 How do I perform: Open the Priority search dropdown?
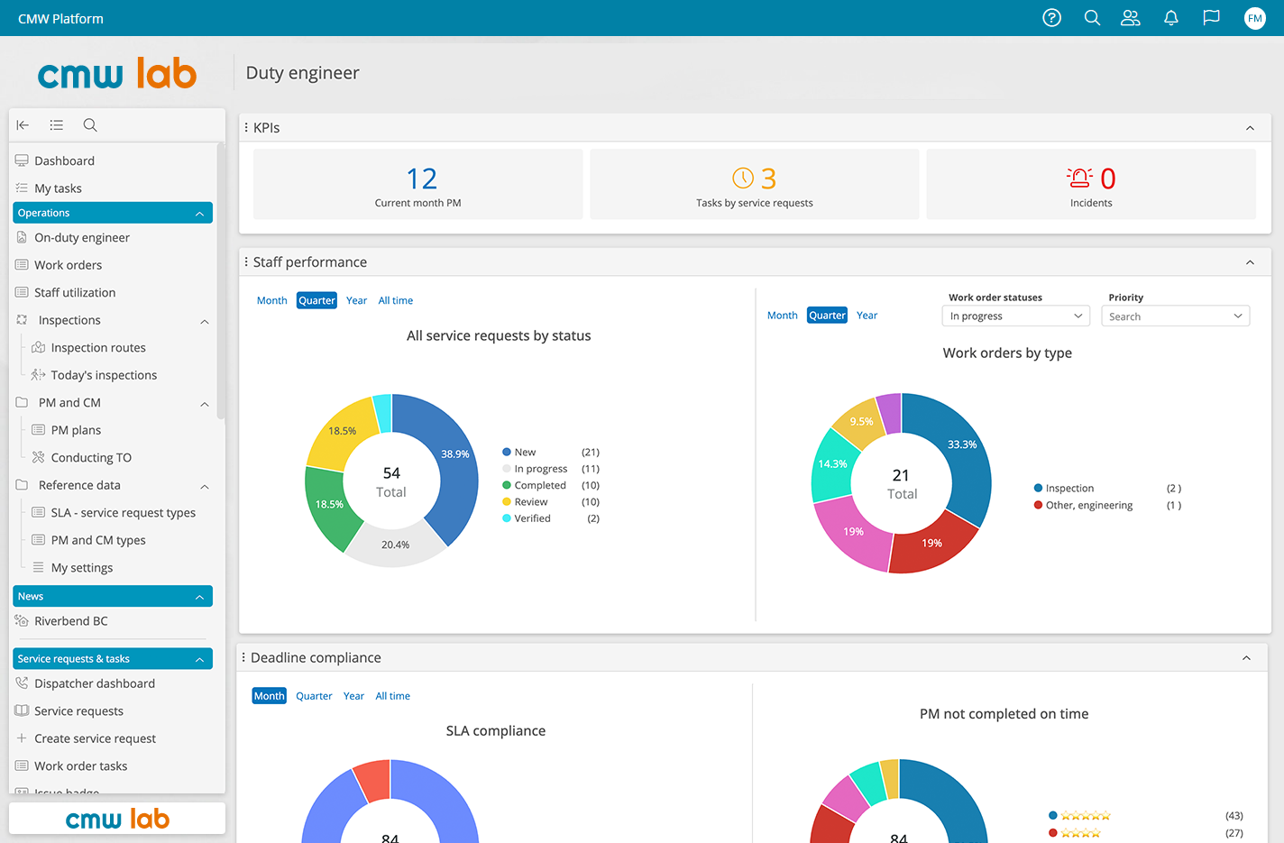pos(1175,316)
